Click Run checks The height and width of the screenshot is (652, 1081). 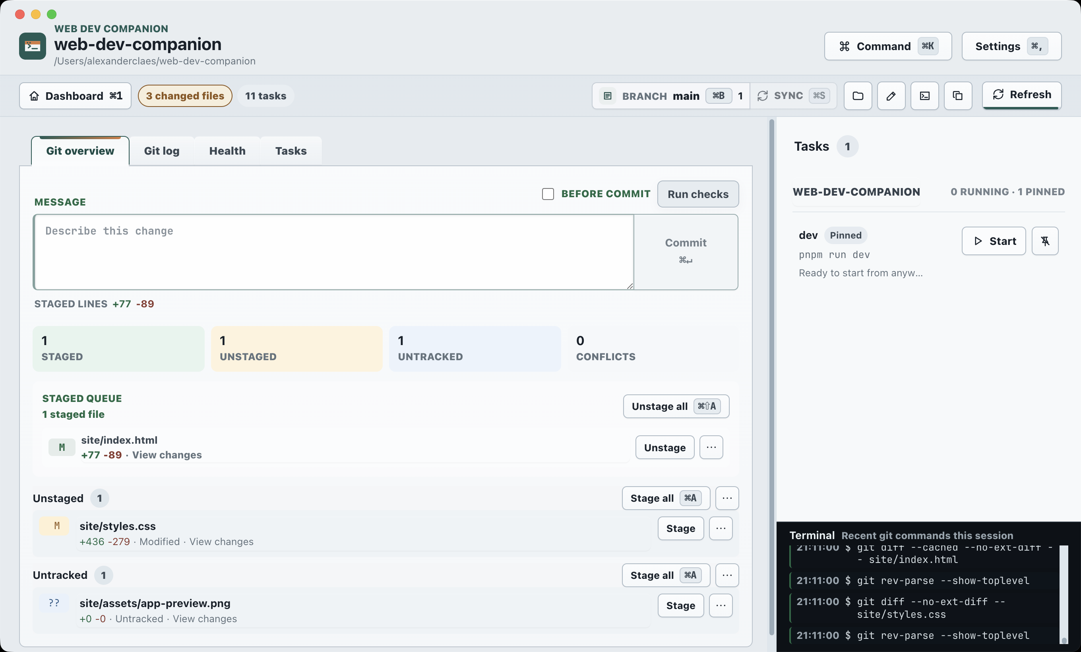698,194
